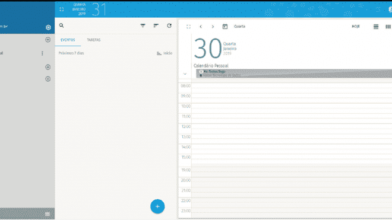Switch to the TAREFAS tab
Viewport: 392px width, 220px height.
pos(94,40)
